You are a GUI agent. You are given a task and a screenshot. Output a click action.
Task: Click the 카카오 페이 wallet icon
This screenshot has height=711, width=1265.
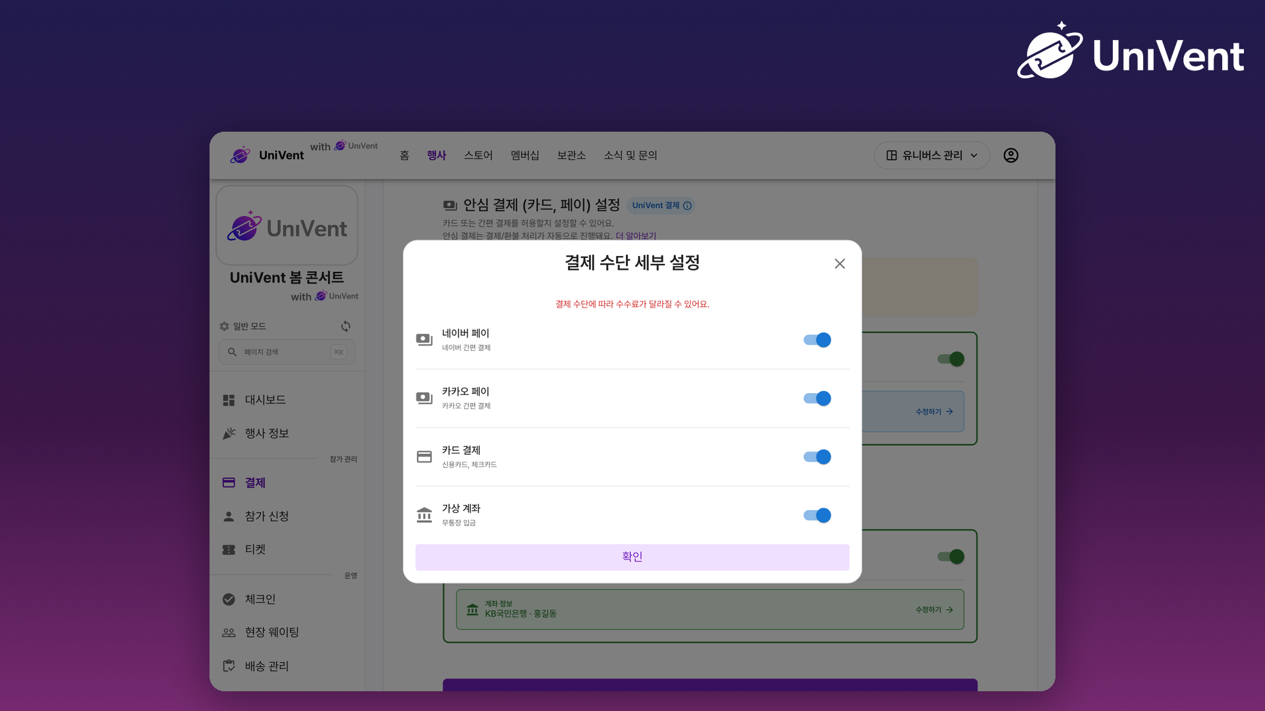(x=424, y=398)
